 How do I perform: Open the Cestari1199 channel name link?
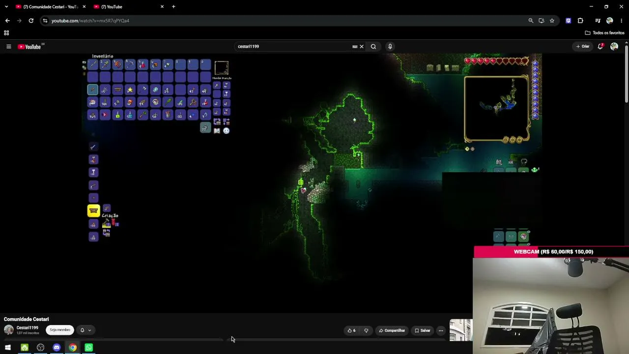(28, 328)
